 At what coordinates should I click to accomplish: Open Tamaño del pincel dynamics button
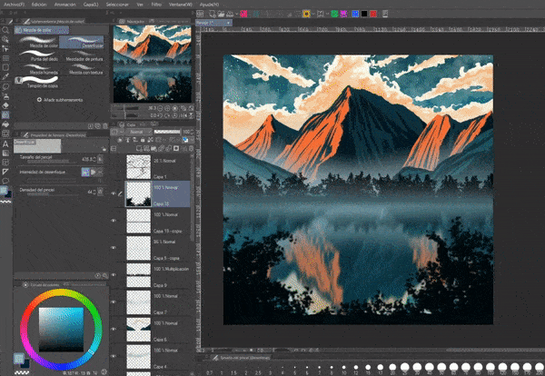pos(100,160)
